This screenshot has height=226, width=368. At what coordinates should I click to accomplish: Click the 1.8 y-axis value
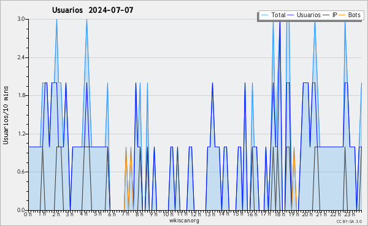pos(21,95)
